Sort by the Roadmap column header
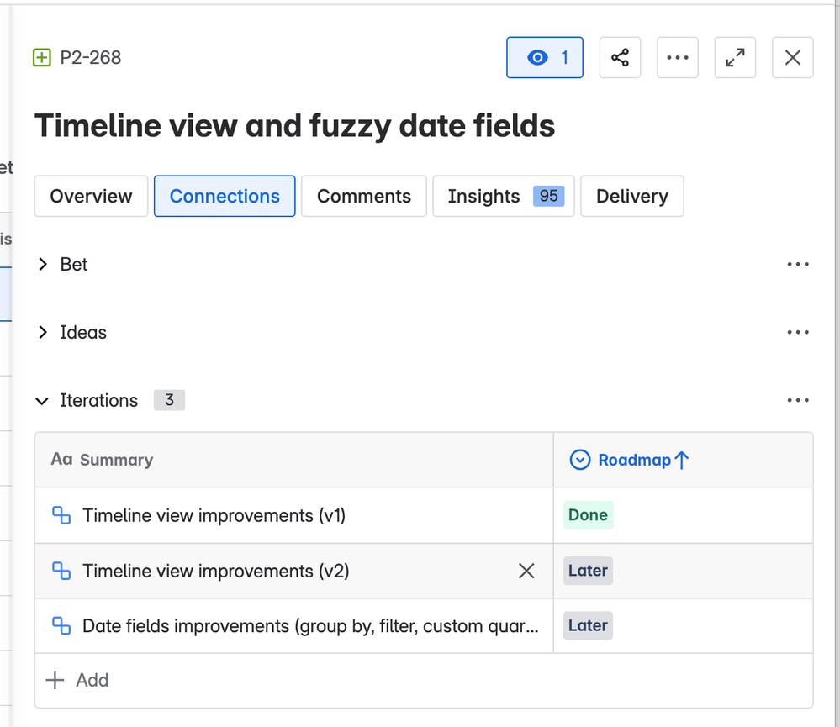 pos(634,460)
